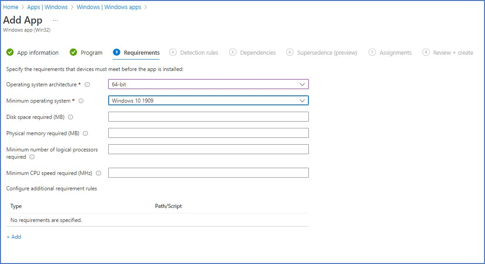Navigate to Apps | Windows breadcrumb
Viewport: 485px width, 264px height.
(x=48, y=7)
